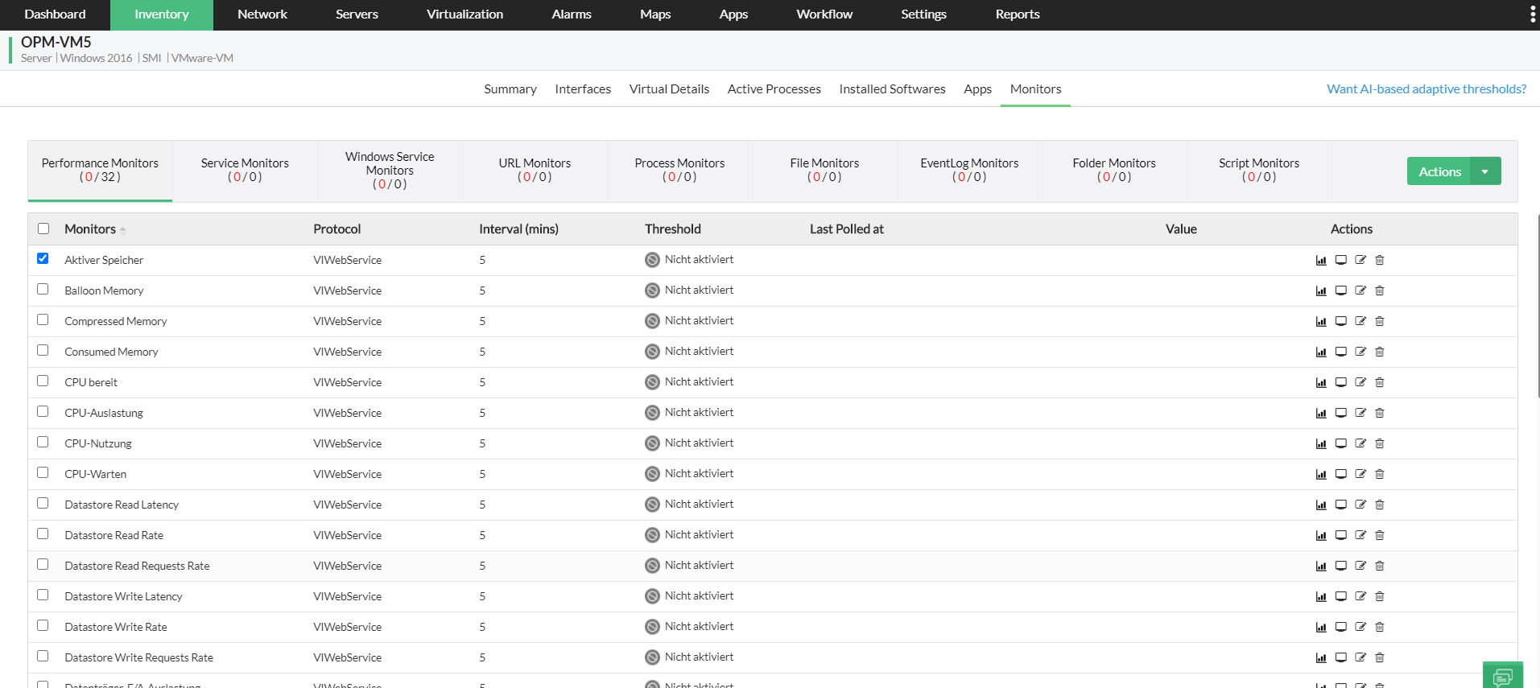The width and height of the screenshot is (1540, 688).
Task: Select the CPU-Warten monitor checkbox
Action: (x=43, y=472)
